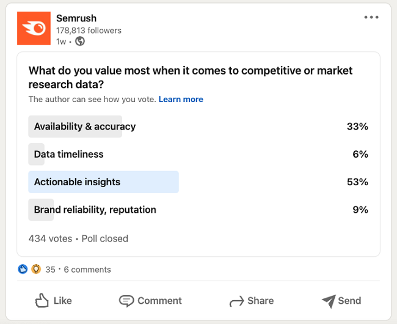
Task: Select the Actionable insights poll result
Action: [x=77, y=182]
